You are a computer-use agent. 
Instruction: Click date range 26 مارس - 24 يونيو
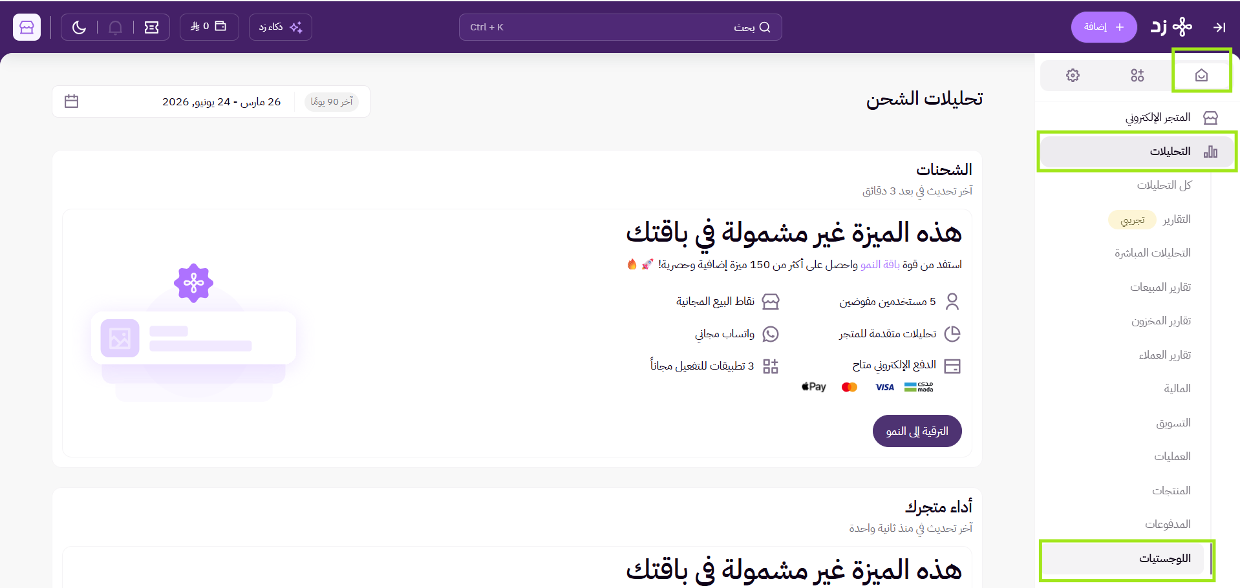click(x=221, y=102)
